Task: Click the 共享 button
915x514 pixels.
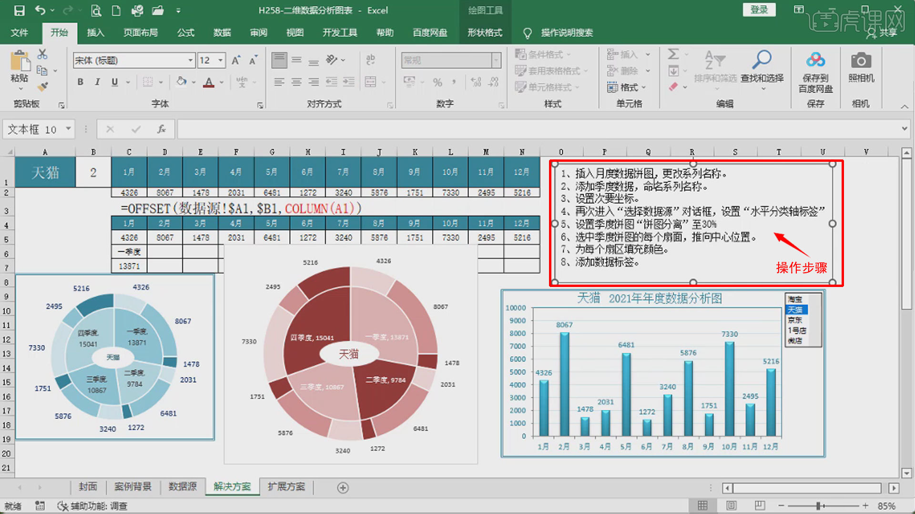Action: pyautogui.click(x=886, y=33)
